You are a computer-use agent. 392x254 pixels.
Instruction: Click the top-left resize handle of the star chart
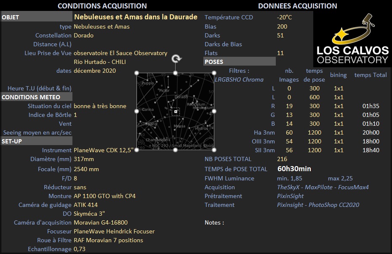coord(136,73)
